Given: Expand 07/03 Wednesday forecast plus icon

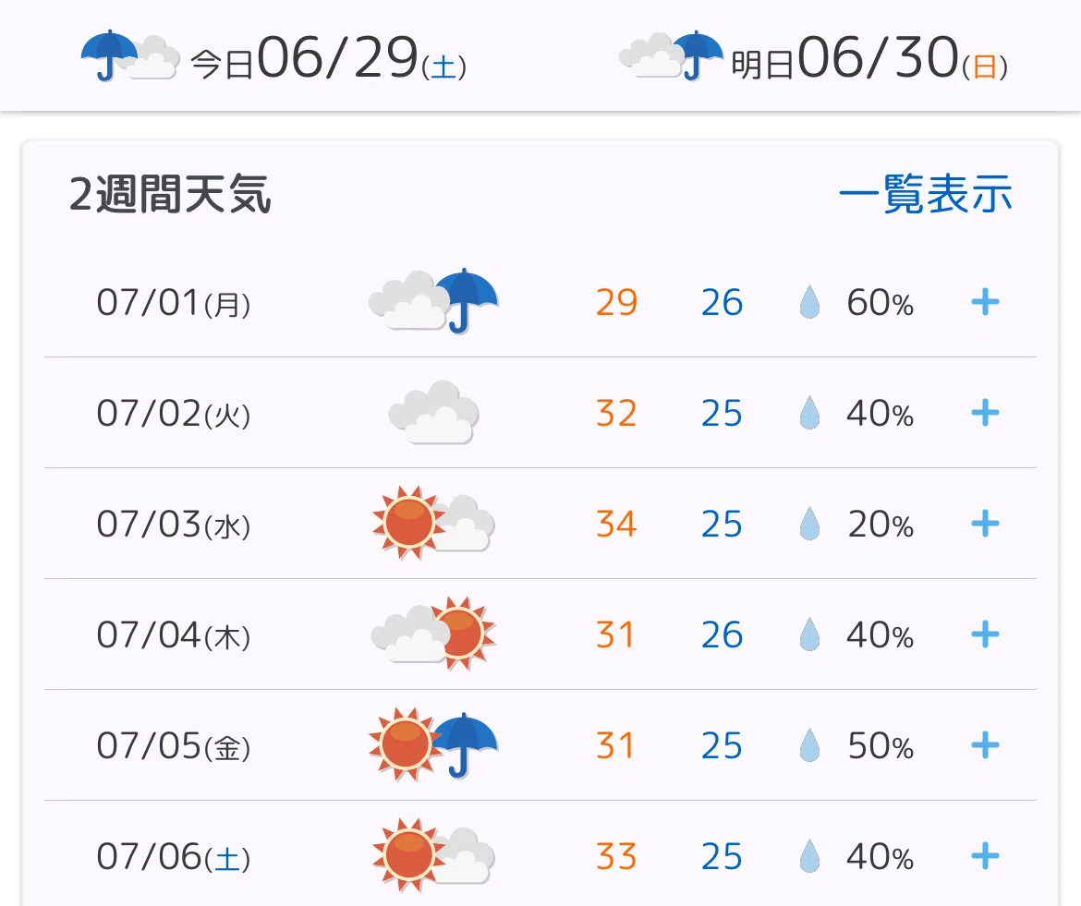Looking at the screenshot, I should 985,524.
